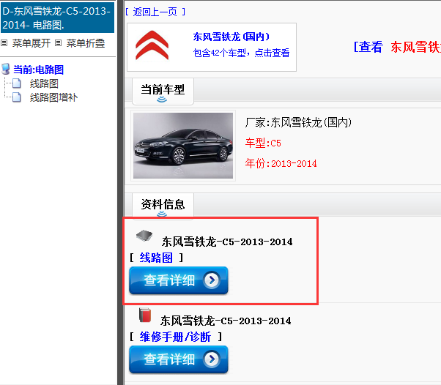Click the small icon before 菜单展开
Screen dimensions: 441x385
pyautogui.click(x=4, y=43)
